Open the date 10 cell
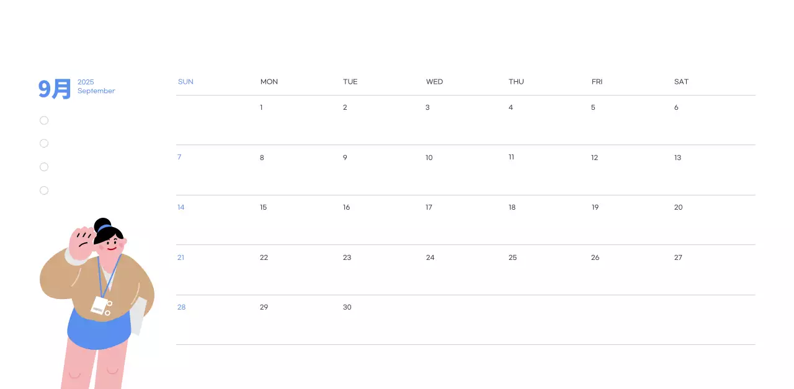 (429, 158)
